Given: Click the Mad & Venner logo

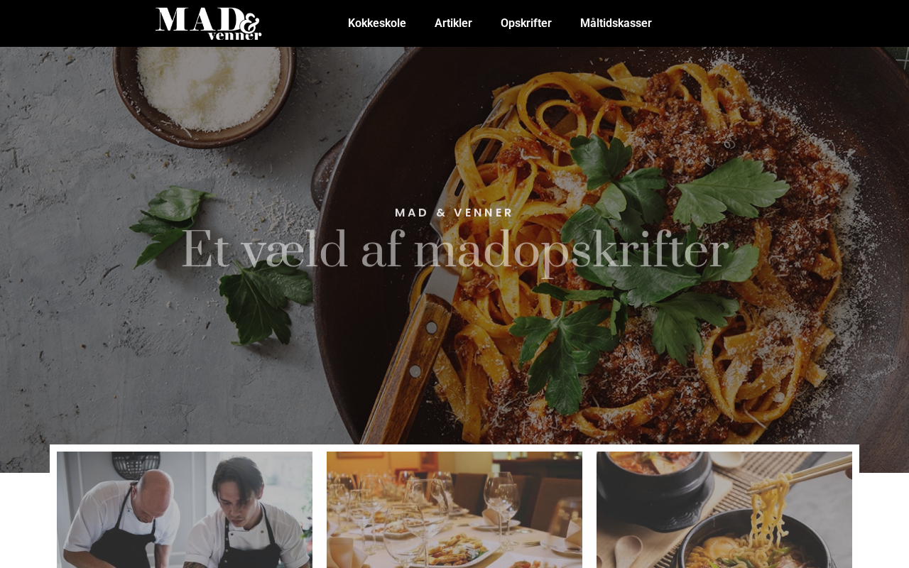Looking at the screenshot, I should click(x=208, y=23).
